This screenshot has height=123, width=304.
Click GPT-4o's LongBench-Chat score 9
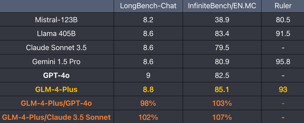point(148,76)
